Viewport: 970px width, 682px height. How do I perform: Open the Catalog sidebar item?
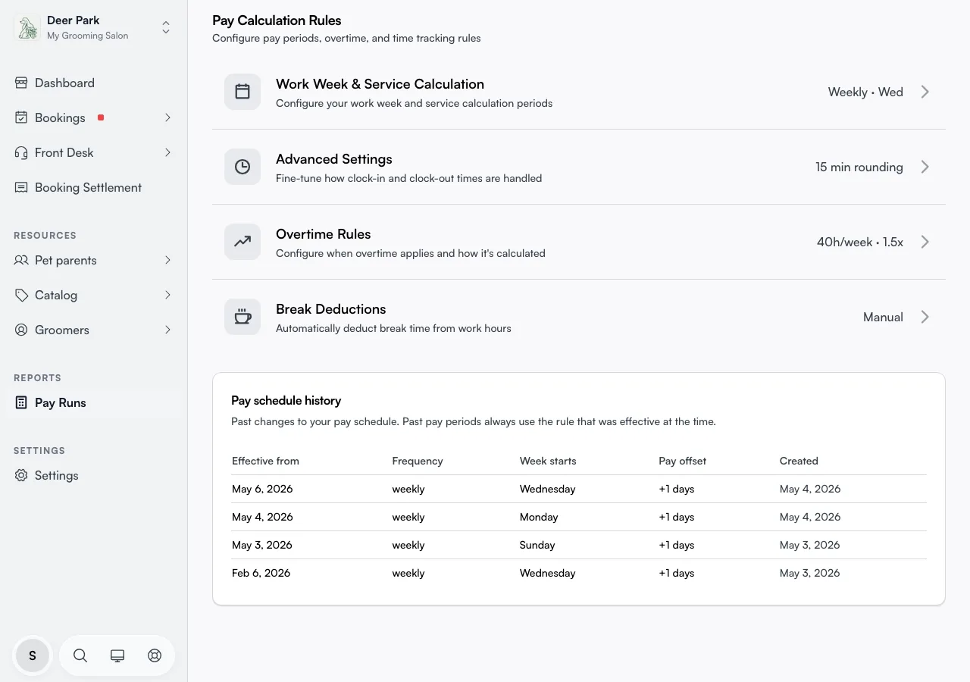(93, 295)
